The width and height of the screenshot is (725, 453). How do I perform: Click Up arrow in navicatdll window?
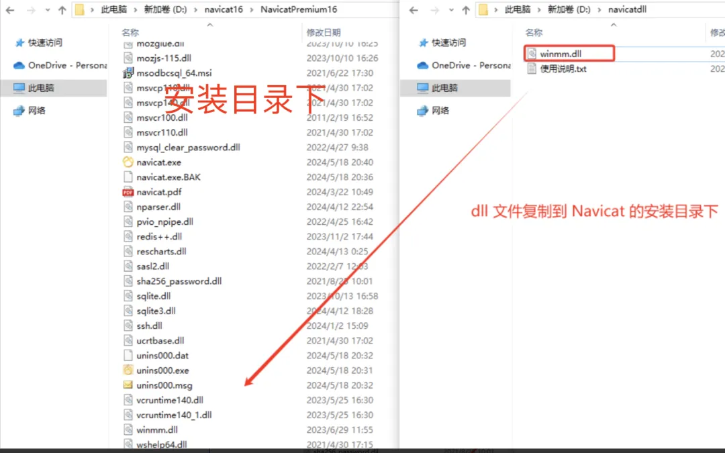coord(466,9)
